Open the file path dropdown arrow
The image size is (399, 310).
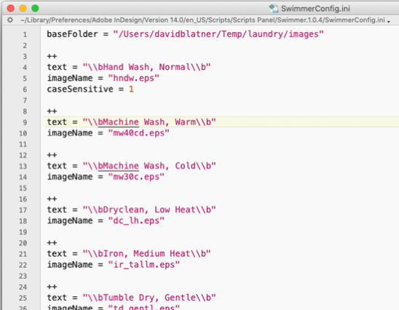(389, 21)
